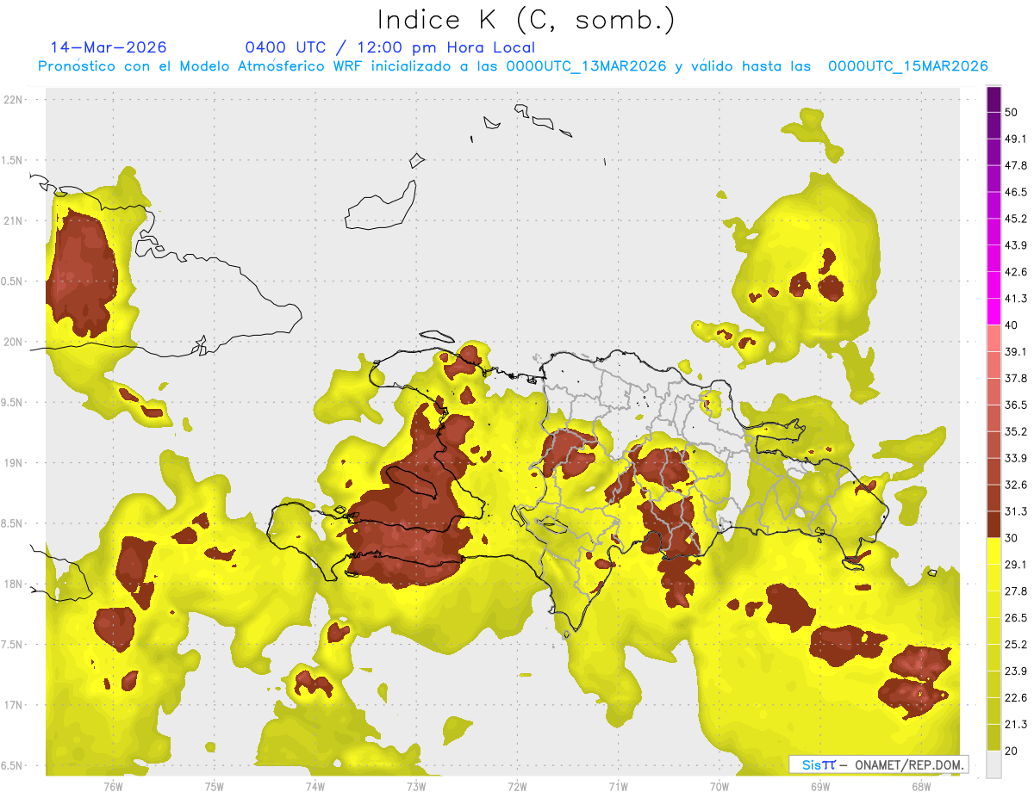Click the color bar label "20"
This screenshot has width=1034, height=798.
coord(1012,750)
